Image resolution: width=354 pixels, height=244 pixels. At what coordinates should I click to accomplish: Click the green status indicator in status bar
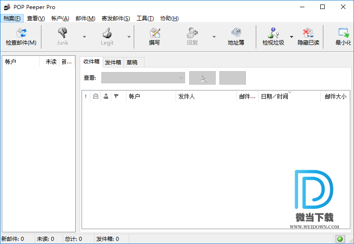[340, 239]
